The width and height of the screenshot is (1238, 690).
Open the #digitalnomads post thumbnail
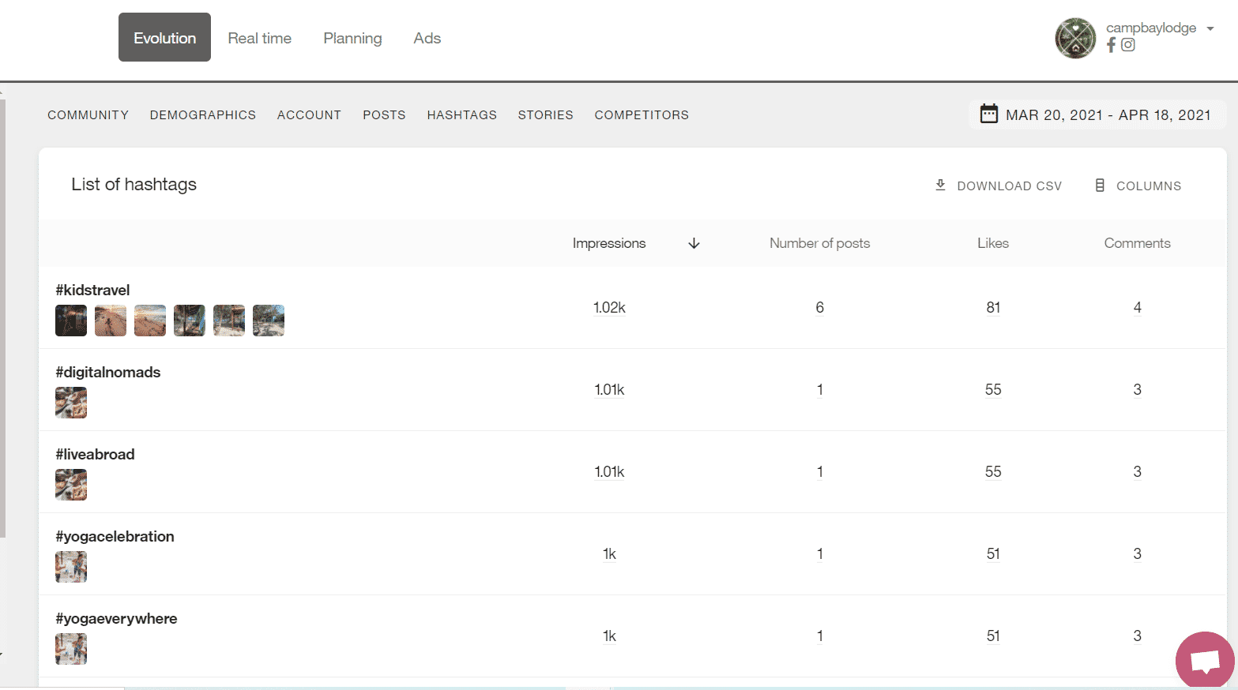[x=71, y=403]
